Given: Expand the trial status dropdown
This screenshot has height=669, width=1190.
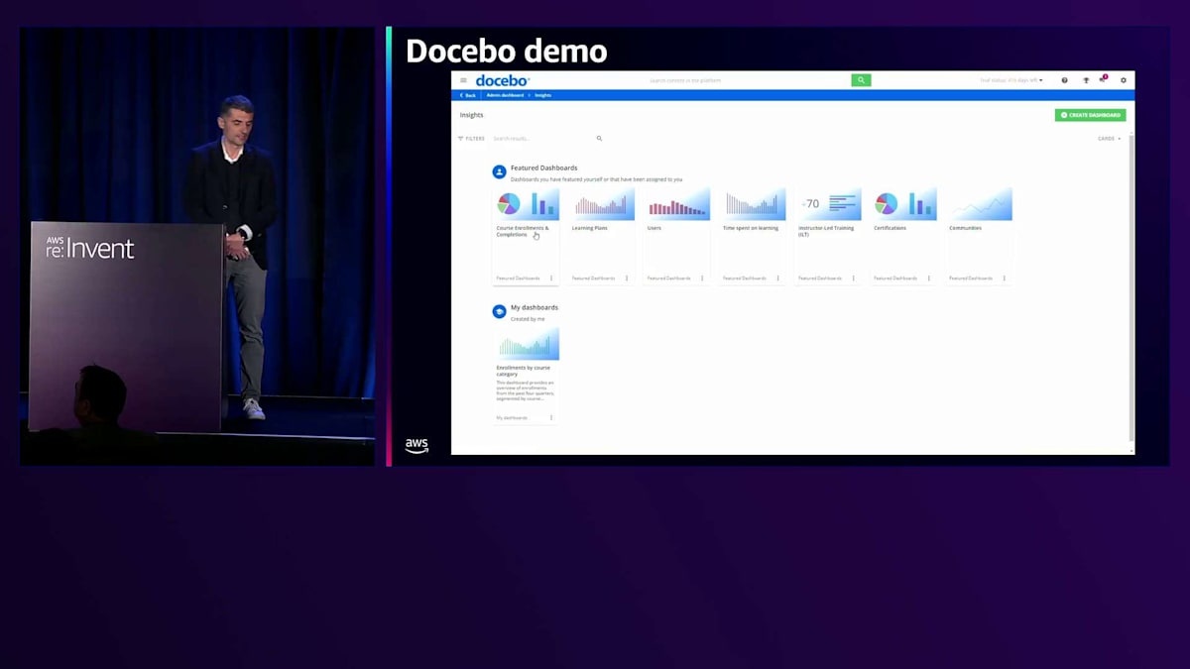Looking at the screenshot, I should click(x=1011, y=80).
